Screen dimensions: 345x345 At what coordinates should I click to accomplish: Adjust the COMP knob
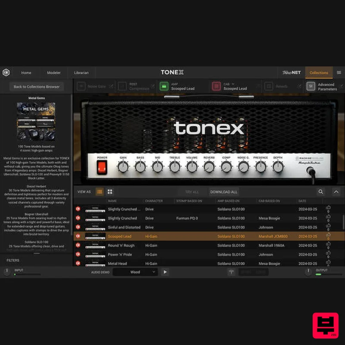point(226,167)
